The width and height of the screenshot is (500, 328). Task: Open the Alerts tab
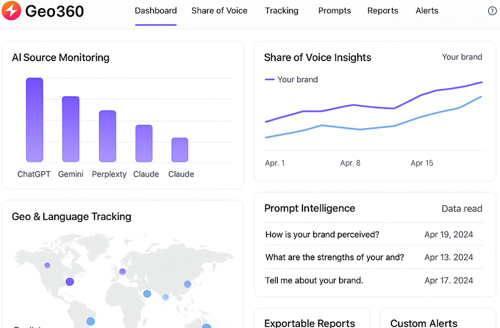[427, 11]
